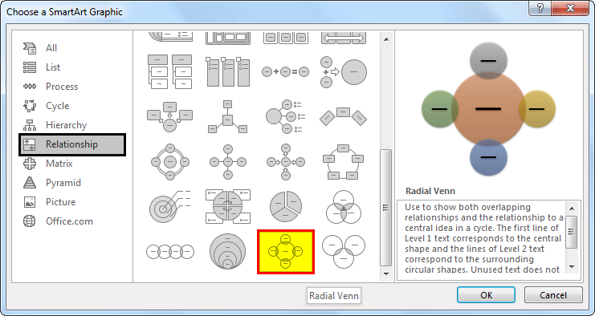Pick the Stacked Venn nested circles layout
Image resolution: width=595 pixels, height=316 pixels.
coord(228,251)
